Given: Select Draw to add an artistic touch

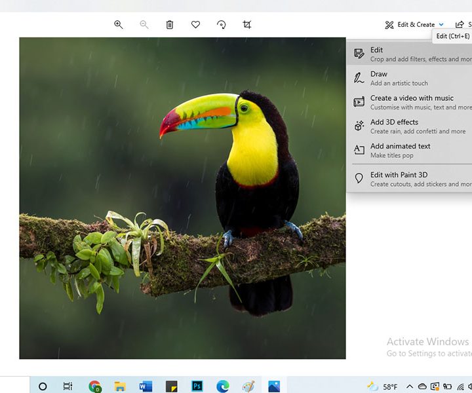Looking at the screenshot, I should coord(409,78).
